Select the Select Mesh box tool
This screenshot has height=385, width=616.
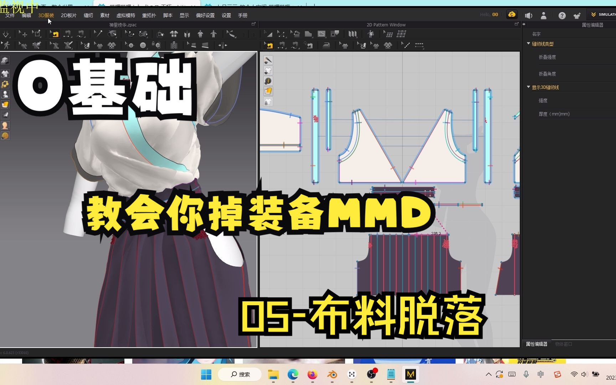pyautogui.click(x=36, y=34)
